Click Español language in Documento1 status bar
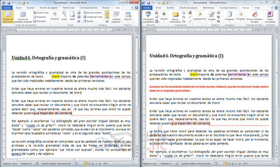280x167 pixels. coord(196,163)
